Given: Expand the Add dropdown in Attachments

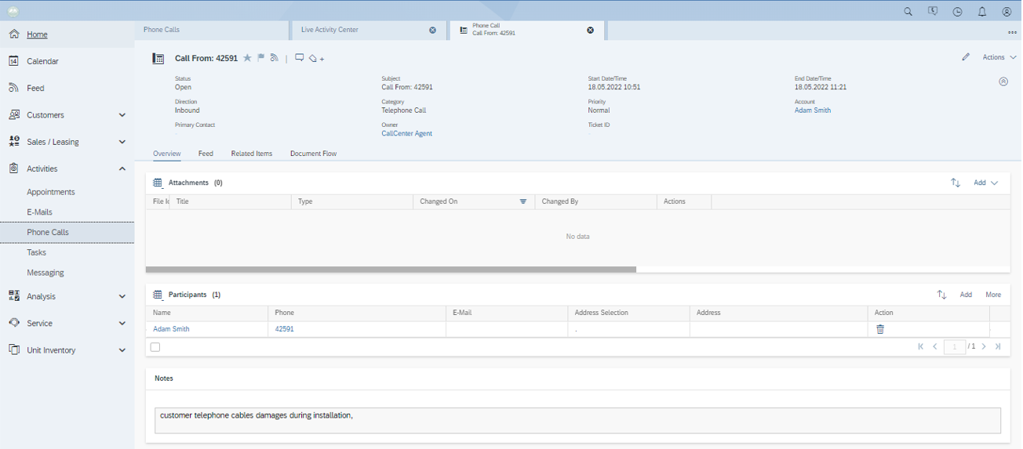Looking at the screenshot, I should coord(985,183).
